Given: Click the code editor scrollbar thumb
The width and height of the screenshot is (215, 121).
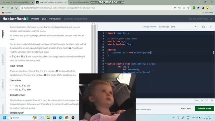Looking at the screenshot, I should (x=213, y=52).
